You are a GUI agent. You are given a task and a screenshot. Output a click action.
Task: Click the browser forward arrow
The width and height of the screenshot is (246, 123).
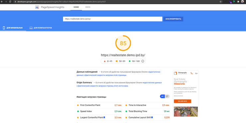[6, 2]
